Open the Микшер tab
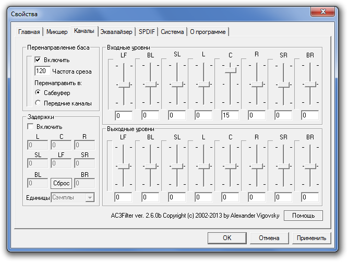Screen dimensions: 348x262 pyautogui.click(x=57, y=32)
